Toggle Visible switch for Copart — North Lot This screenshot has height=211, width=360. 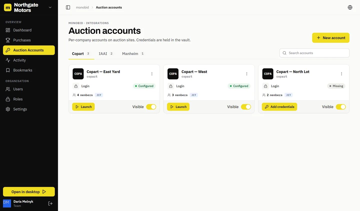pos(341,107)
